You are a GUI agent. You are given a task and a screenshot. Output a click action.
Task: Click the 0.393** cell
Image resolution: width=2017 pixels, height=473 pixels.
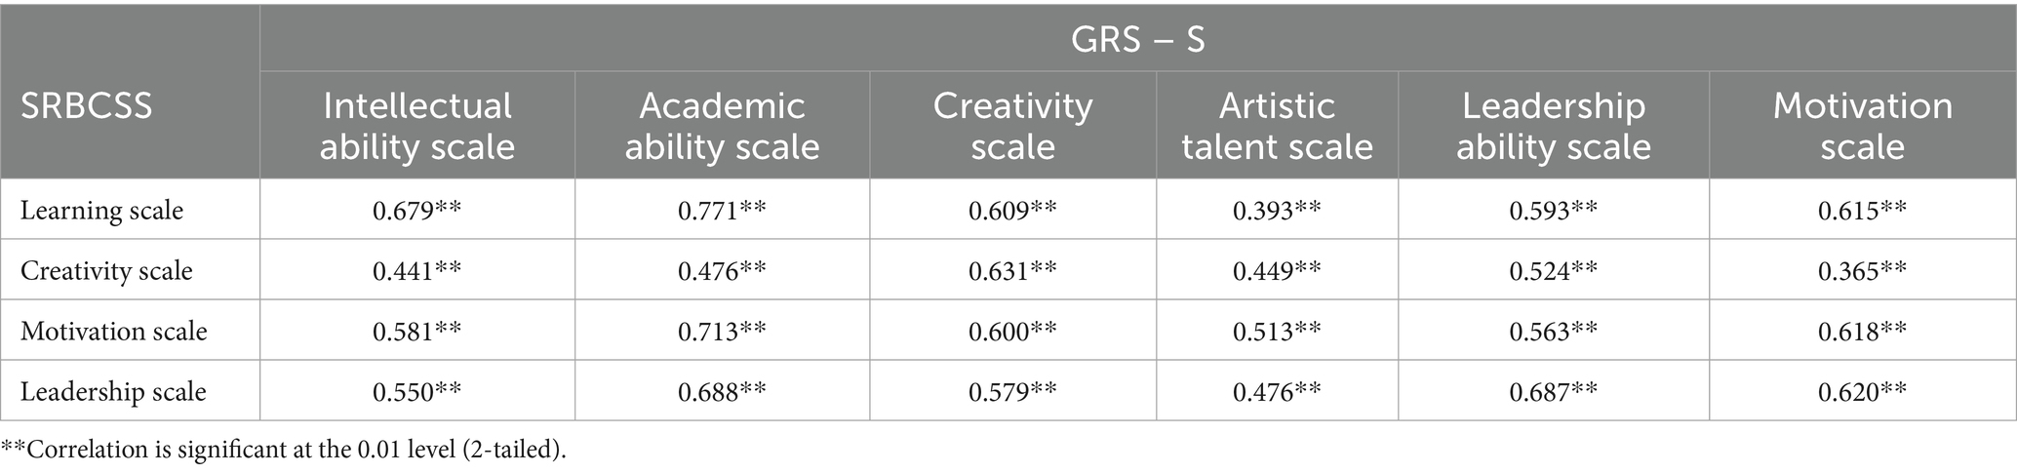pos(1277,210)
